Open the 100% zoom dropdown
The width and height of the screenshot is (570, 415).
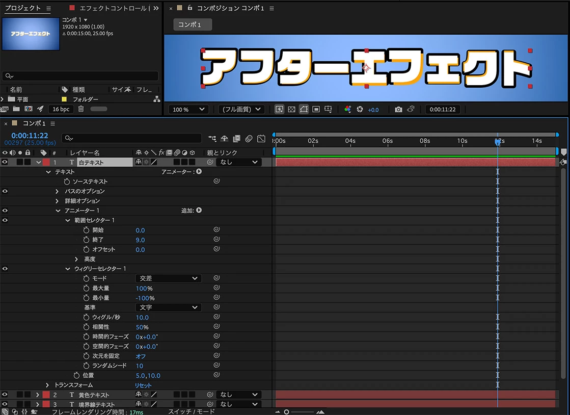188,110
